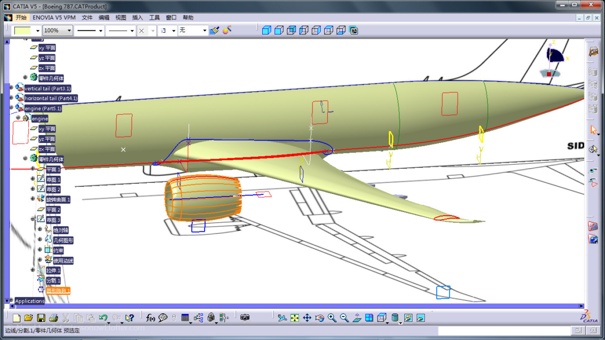This screenshot has width=605, height=340.
Task: Select 平面.2 in the tree
Action: 53,210
